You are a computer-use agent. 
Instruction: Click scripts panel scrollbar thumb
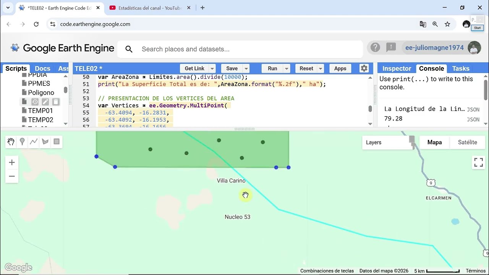pyautogui.click(x=65, y=90)
